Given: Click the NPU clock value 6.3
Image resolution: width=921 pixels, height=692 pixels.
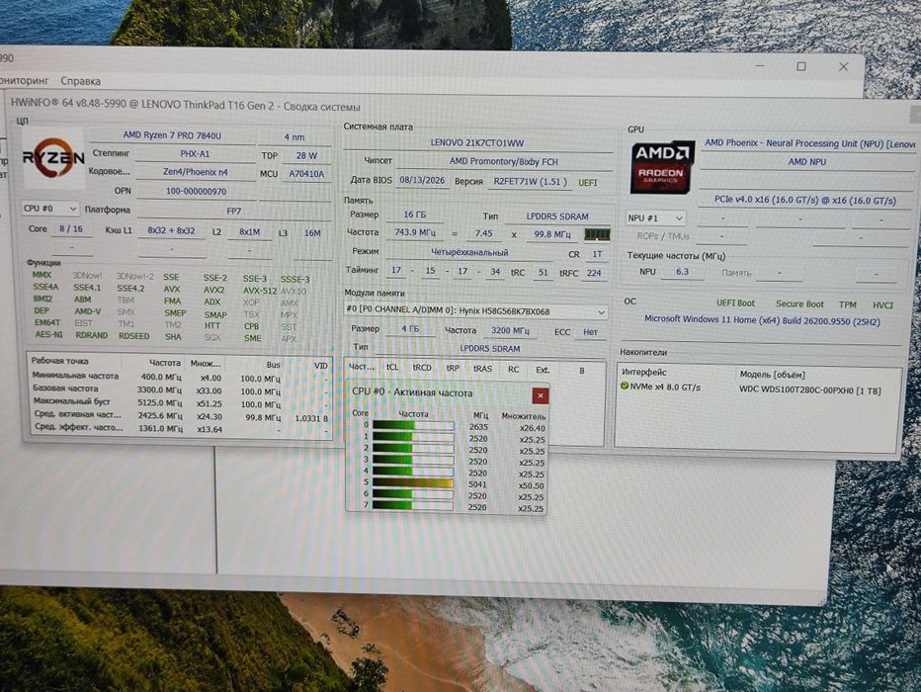Looking at the screenshot, I should (681, 272).
